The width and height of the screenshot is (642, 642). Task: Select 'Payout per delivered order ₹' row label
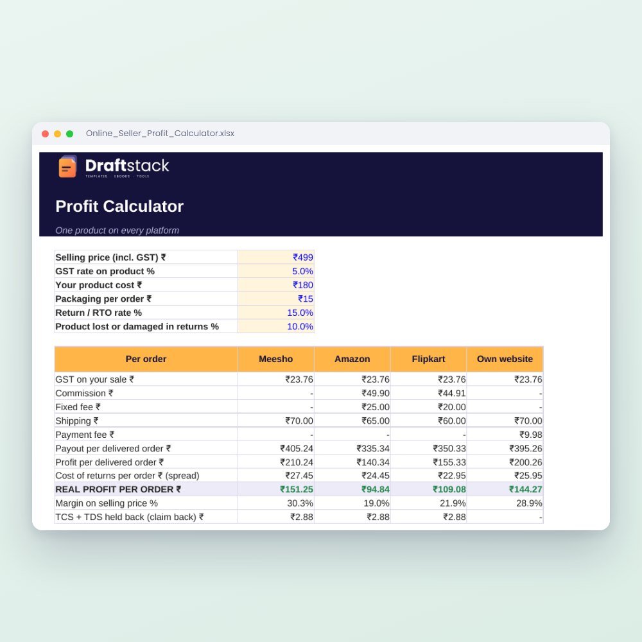pyautogui.click(x=113, y=448)
